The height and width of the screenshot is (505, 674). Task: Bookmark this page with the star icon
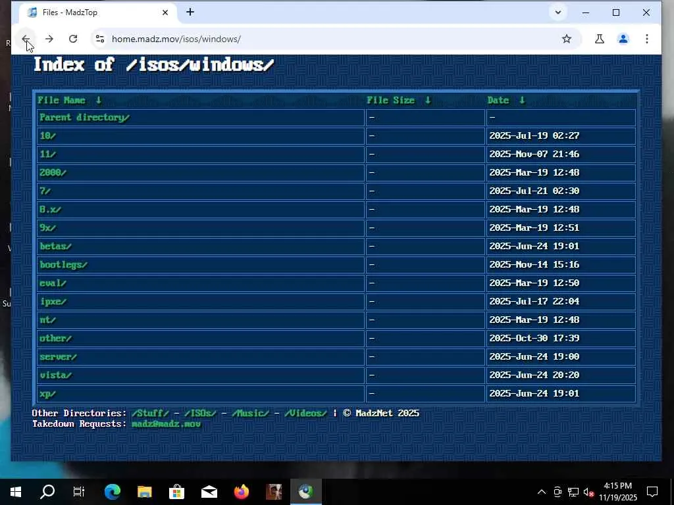click(x=567, y=39)
